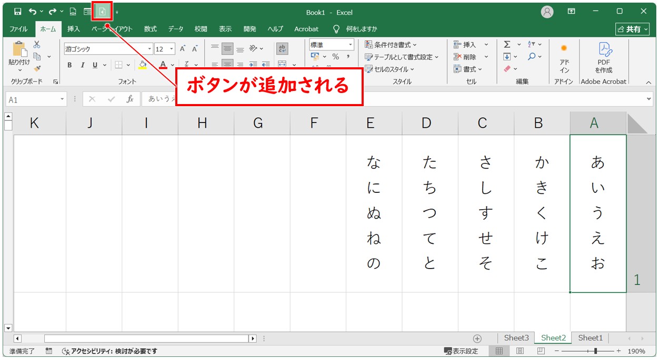Apply yellow fill color bucket

coord(142,65)
